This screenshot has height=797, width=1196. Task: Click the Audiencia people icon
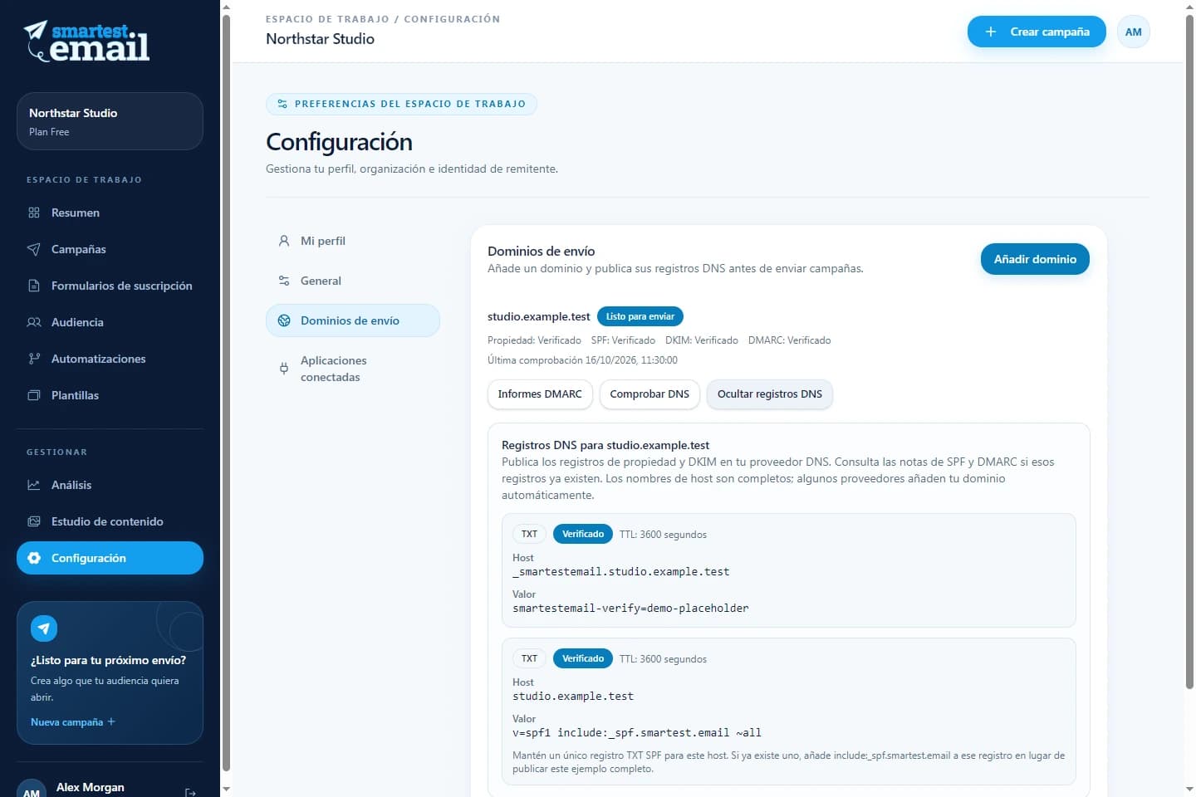[x=34, y=322]
